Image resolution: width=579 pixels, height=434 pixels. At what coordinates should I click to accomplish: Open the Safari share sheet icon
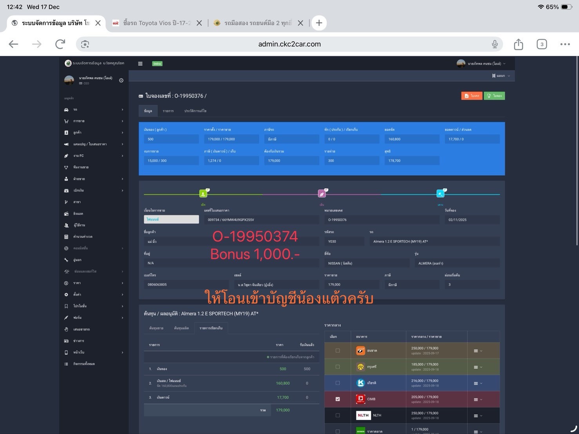(x=518, y=44)
